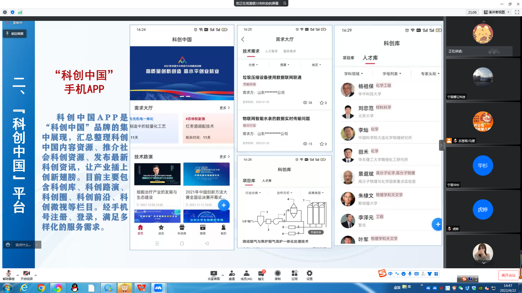Open the 成员(46) members list
Viewport: 522px width, 293px height.
coord(246,275)
